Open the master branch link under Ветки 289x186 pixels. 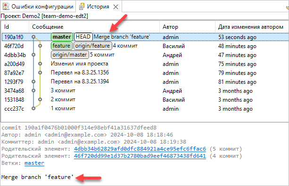pos(34,163)
